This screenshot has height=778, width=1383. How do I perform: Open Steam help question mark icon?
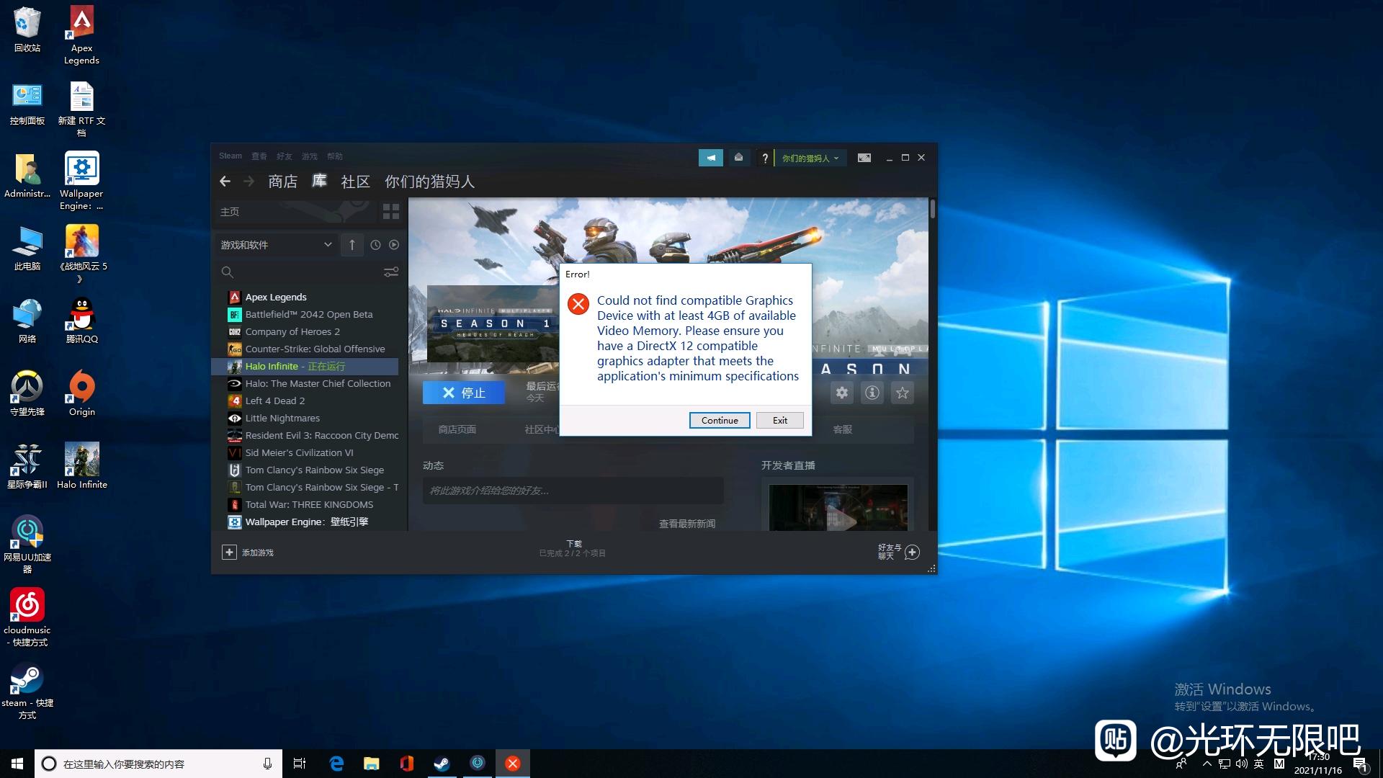(765, 158)
